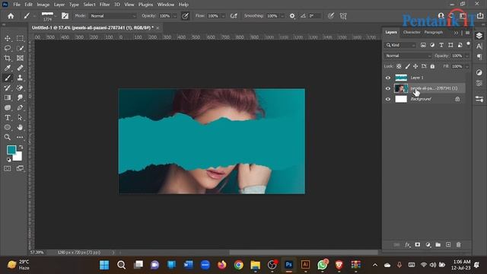Select the Hand tool
487x274 pixels.
click(x=20, y=127)
